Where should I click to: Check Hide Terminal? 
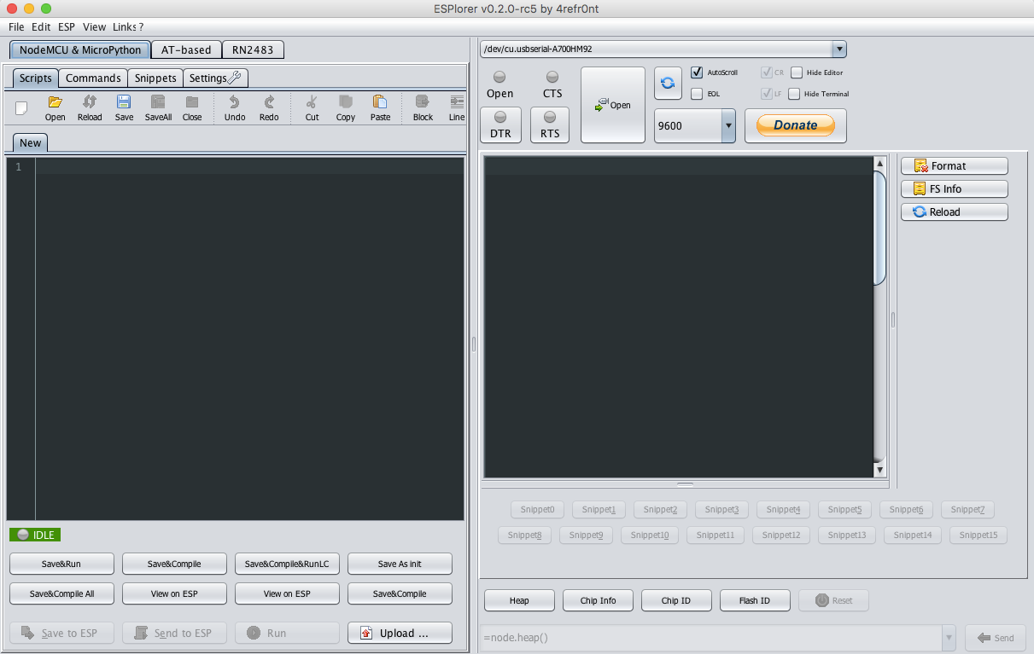(x=794, y=94)
